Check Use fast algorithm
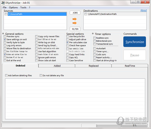This screenshot has height=129, width=151. coord(36,51)
